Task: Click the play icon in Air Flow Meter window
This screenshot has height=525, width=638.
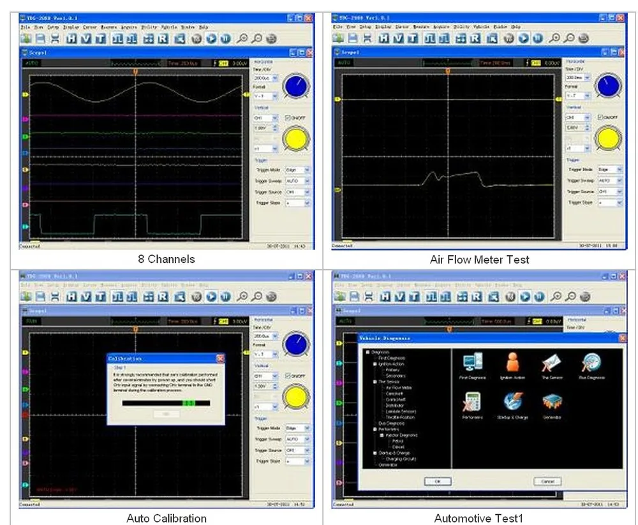Action: coord(524,38)
